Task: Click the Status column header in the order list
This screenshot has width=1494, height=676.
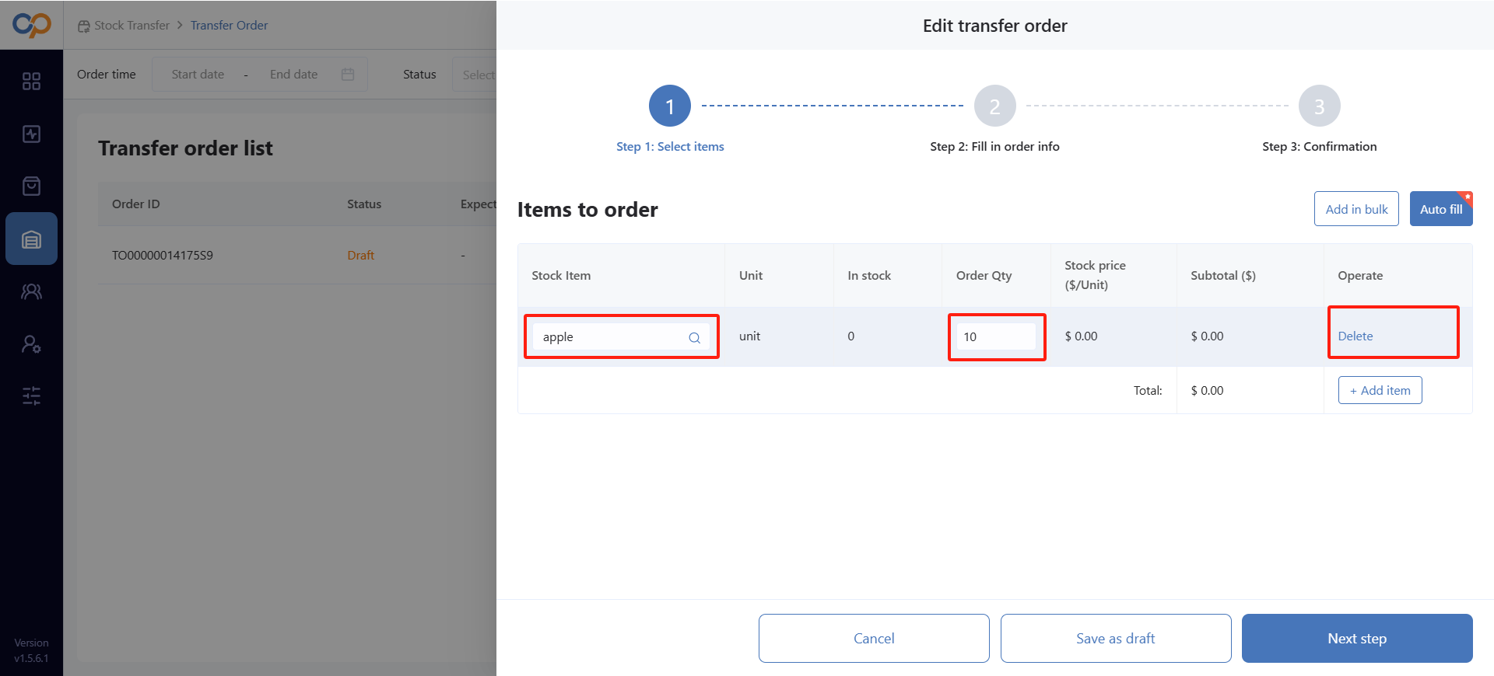Action: [x=364, y=204]
